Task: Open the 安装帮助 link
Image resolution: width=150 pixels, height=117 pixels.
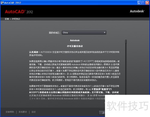Action: pyautogui.click(x=10, y=112)
